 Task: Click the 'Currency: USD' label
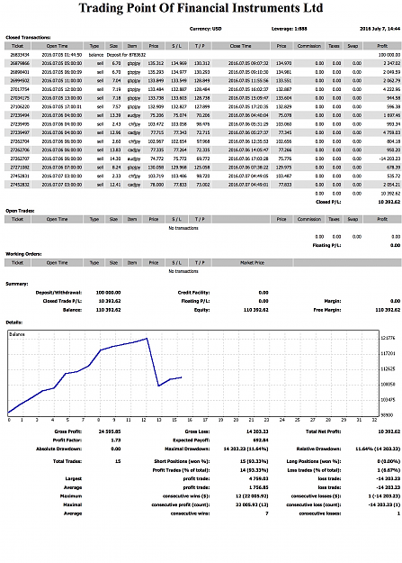tap(205, 29)
